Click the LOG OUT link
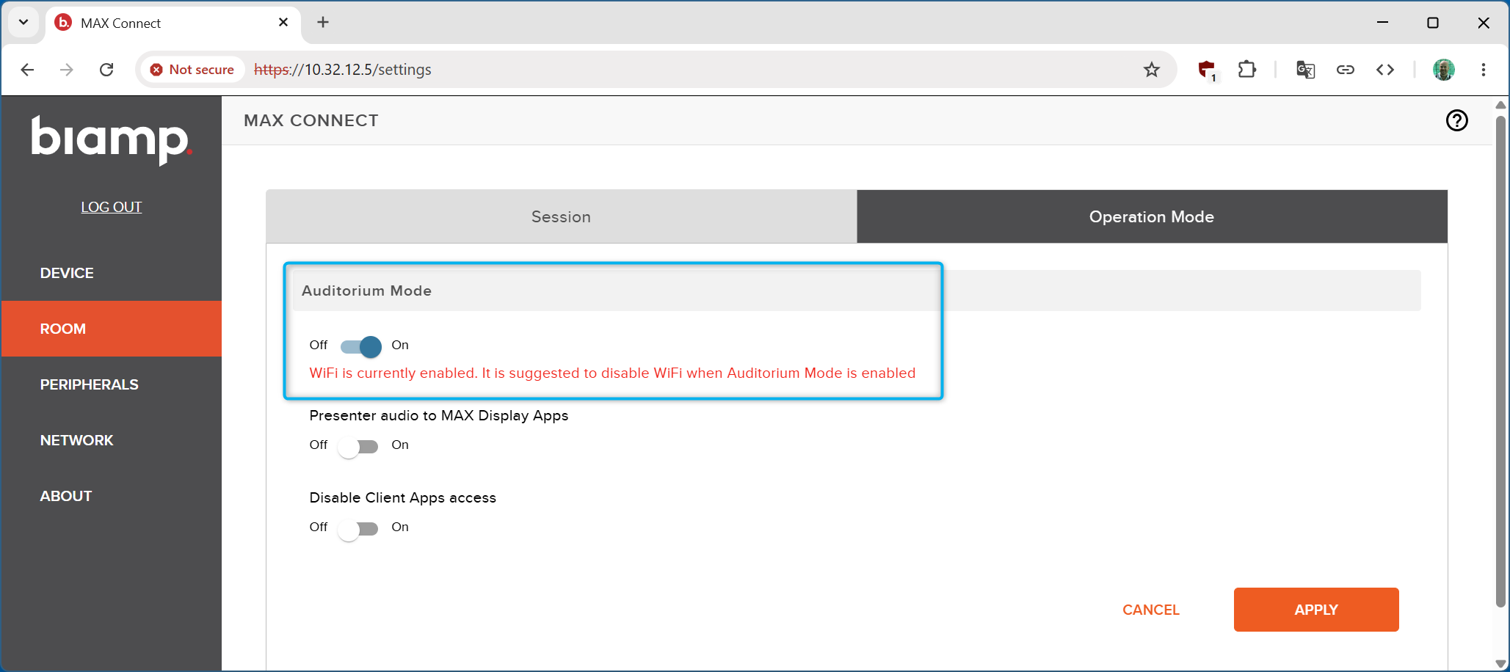Viewport: 1510px width, 672px height. coord(112,208)
